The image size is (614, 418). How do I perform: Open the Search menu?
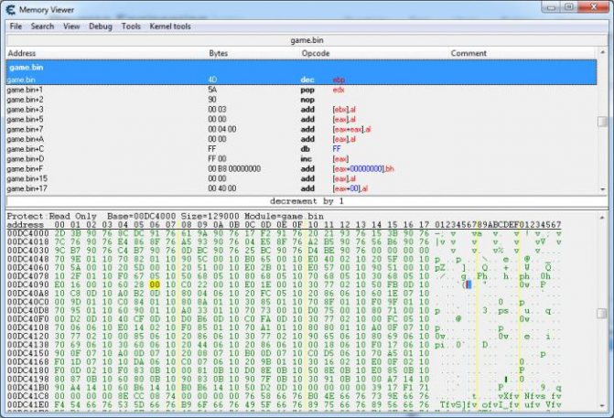(x=42, y=27)
